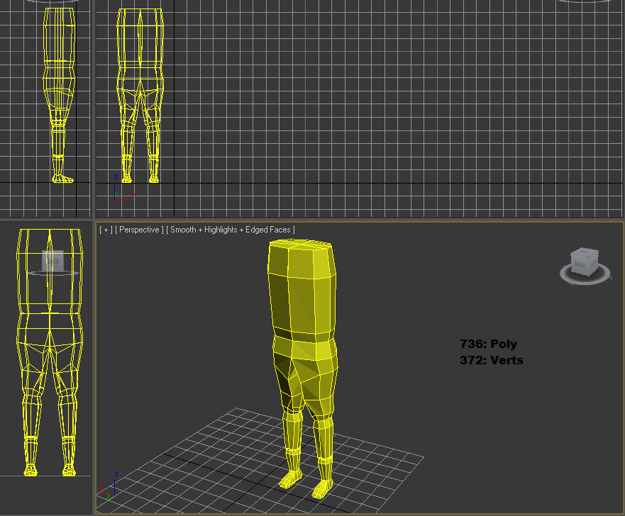Click the faded ViewCube in the bottom-left viewport
The width and height of the screenshot is (625, 516).
[52, 262]
